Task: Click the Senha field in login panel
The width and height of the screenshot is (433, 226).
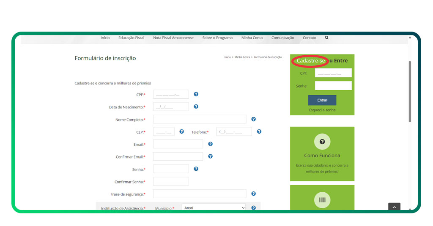Action: [x=333, y=86]
